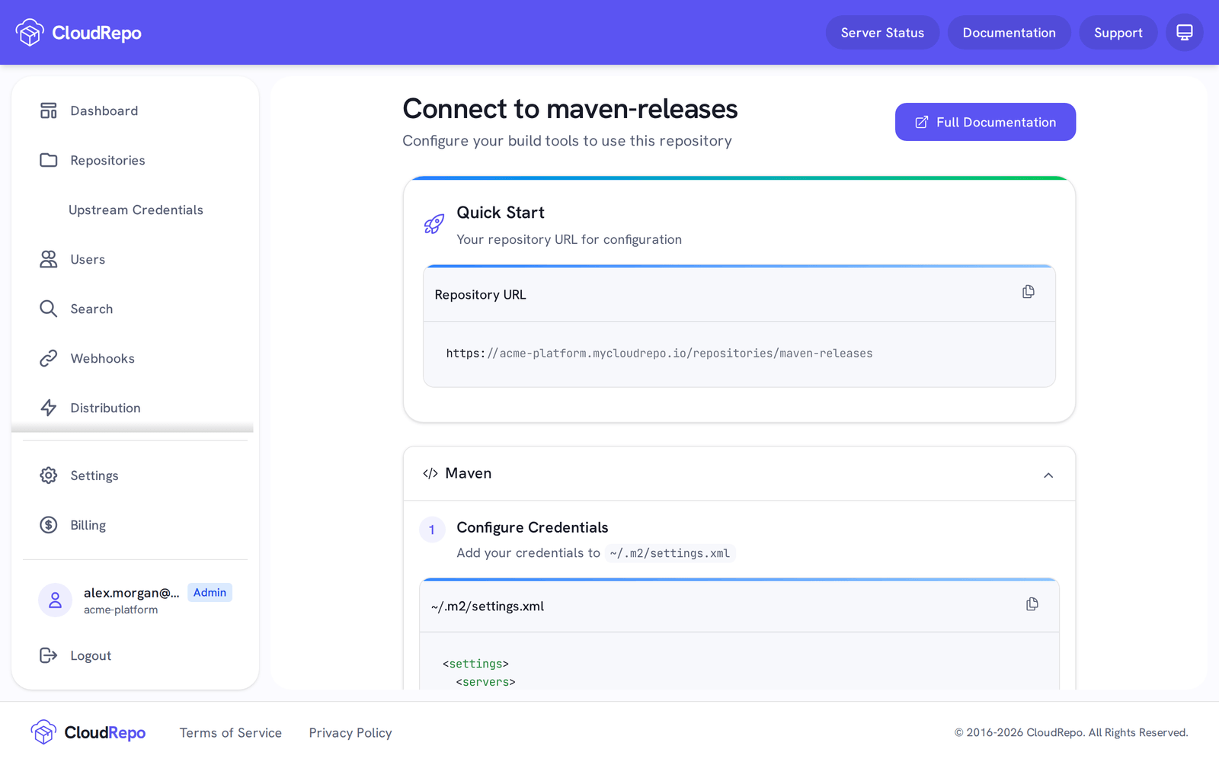Viewport: 1219px width, 762px height.
Task: Collapse the Maven section chevron
Action: coord(1048,475)
